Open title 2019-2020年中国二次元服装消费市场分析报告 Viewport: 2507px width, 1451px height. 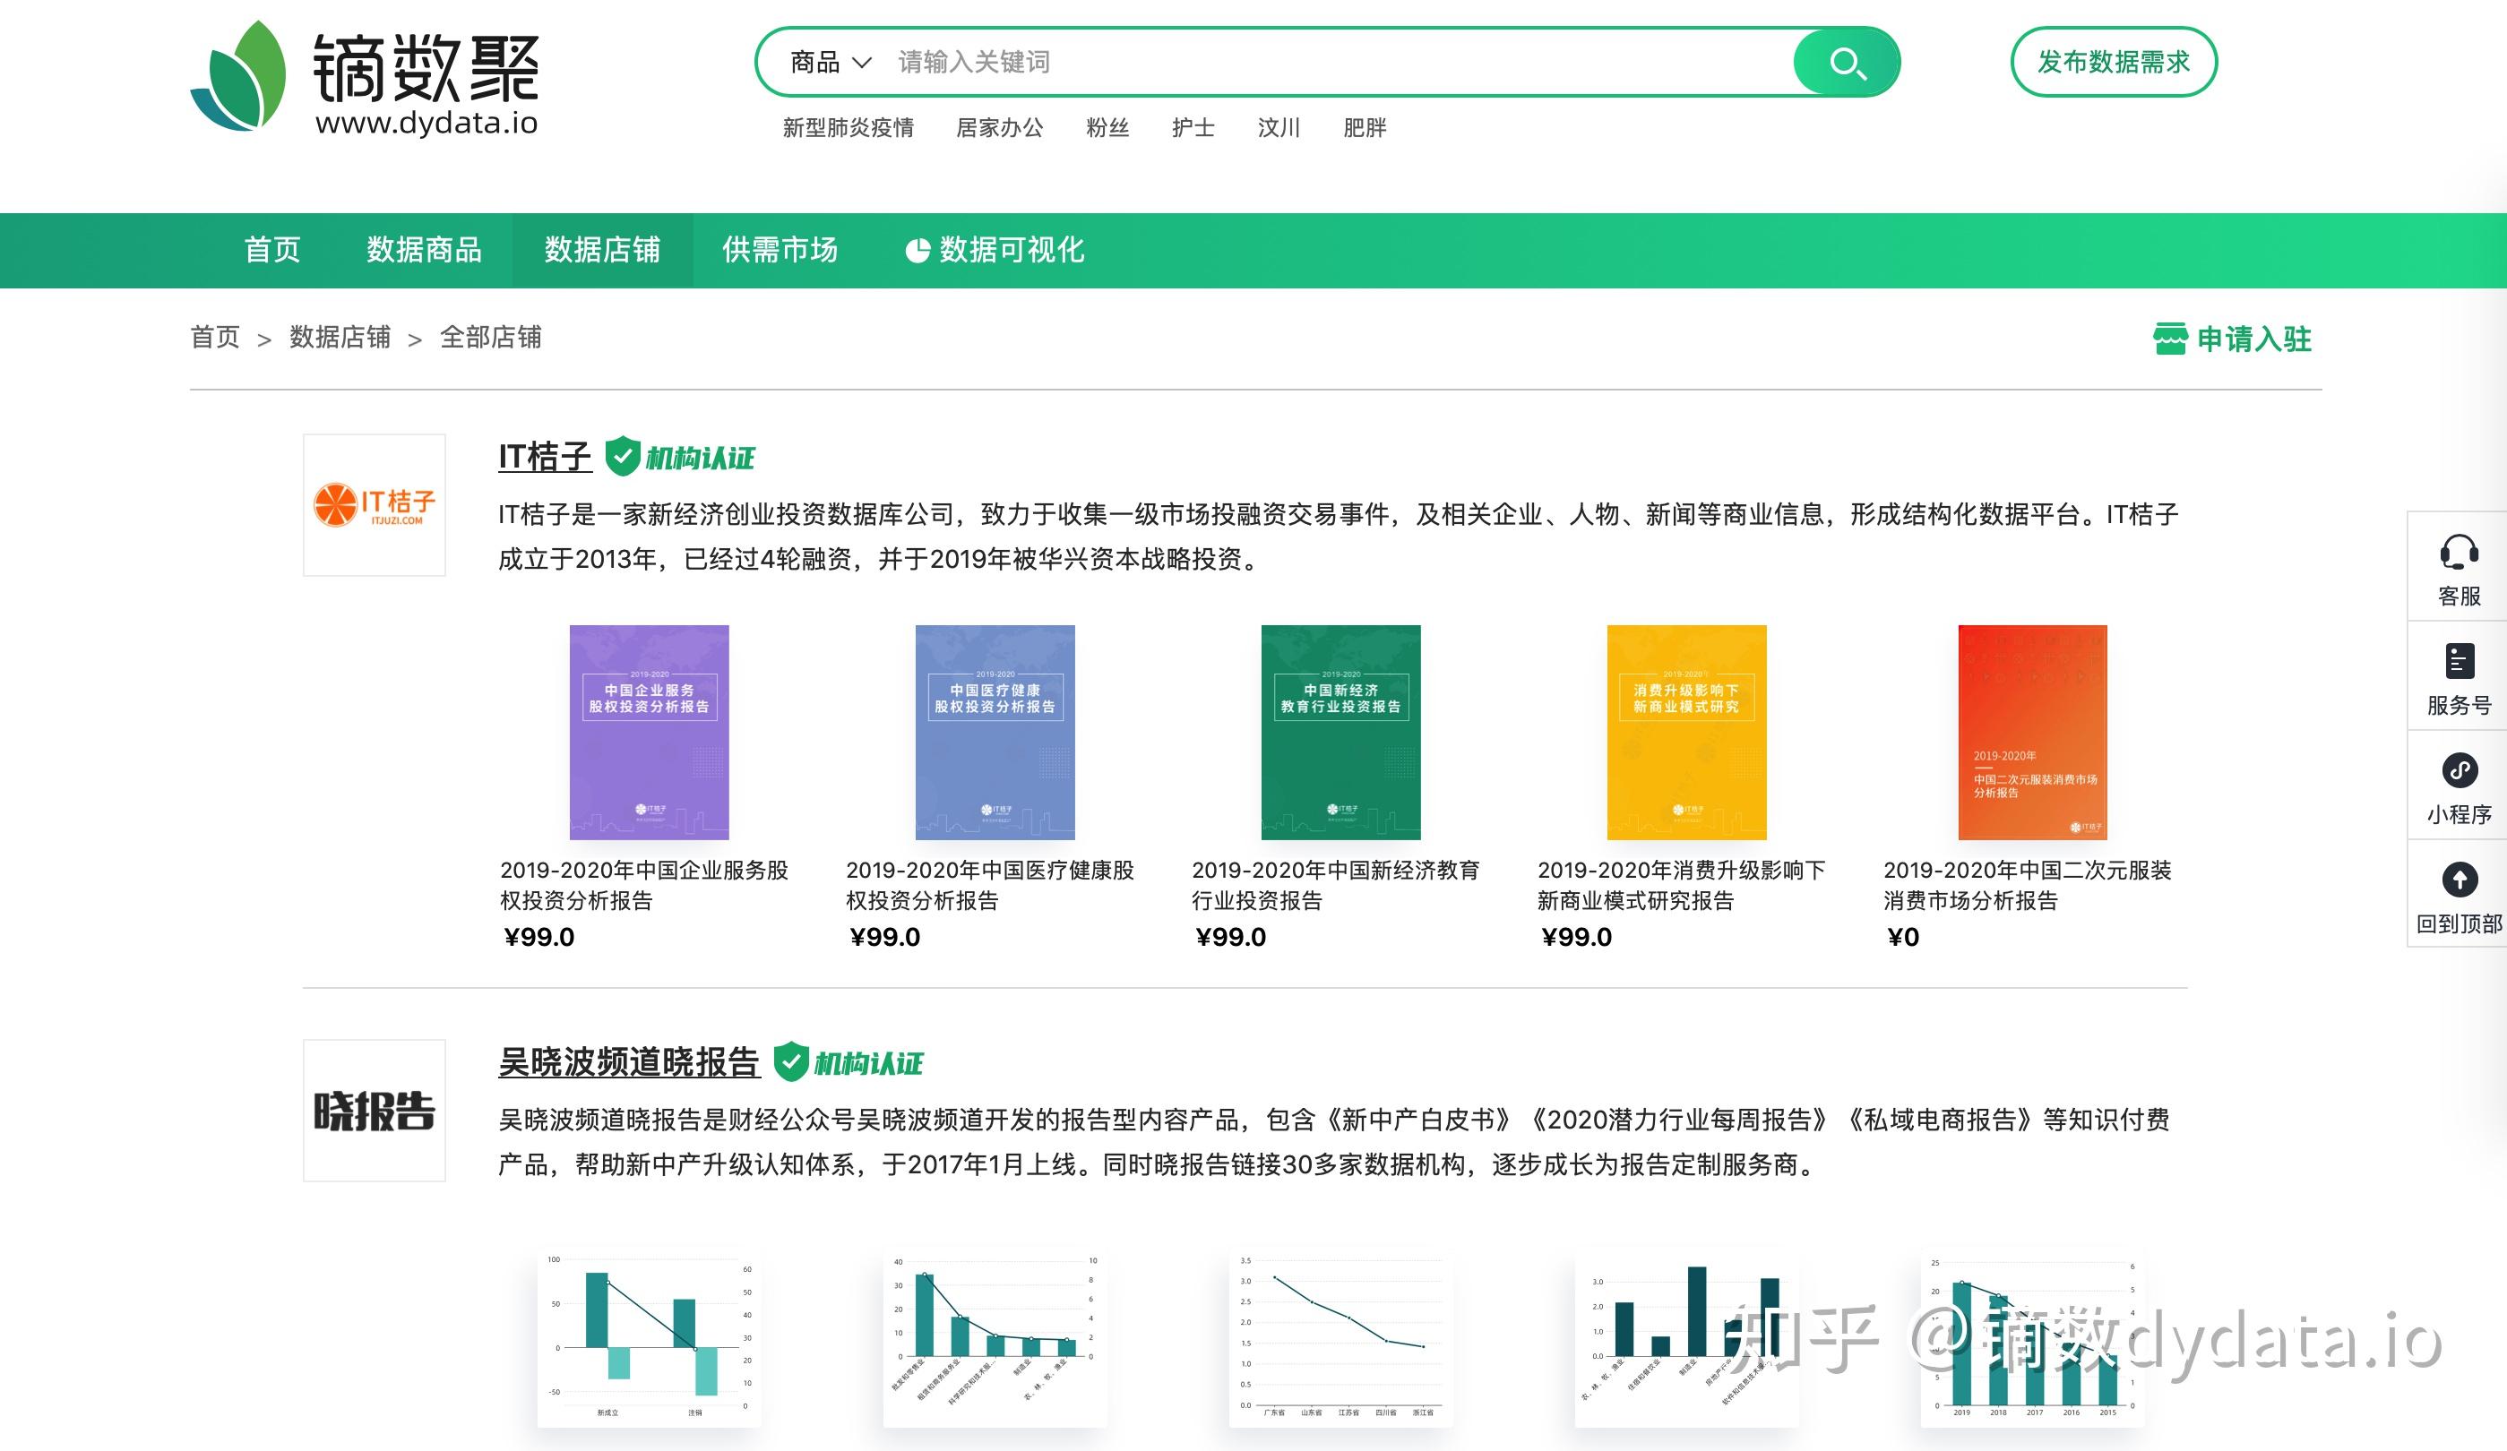[2028, 885]
